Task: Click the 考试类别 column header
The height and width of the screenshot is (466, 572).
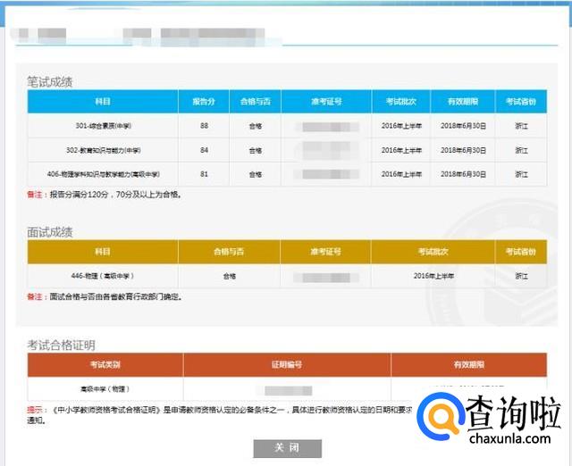Action: coord(105,364)
